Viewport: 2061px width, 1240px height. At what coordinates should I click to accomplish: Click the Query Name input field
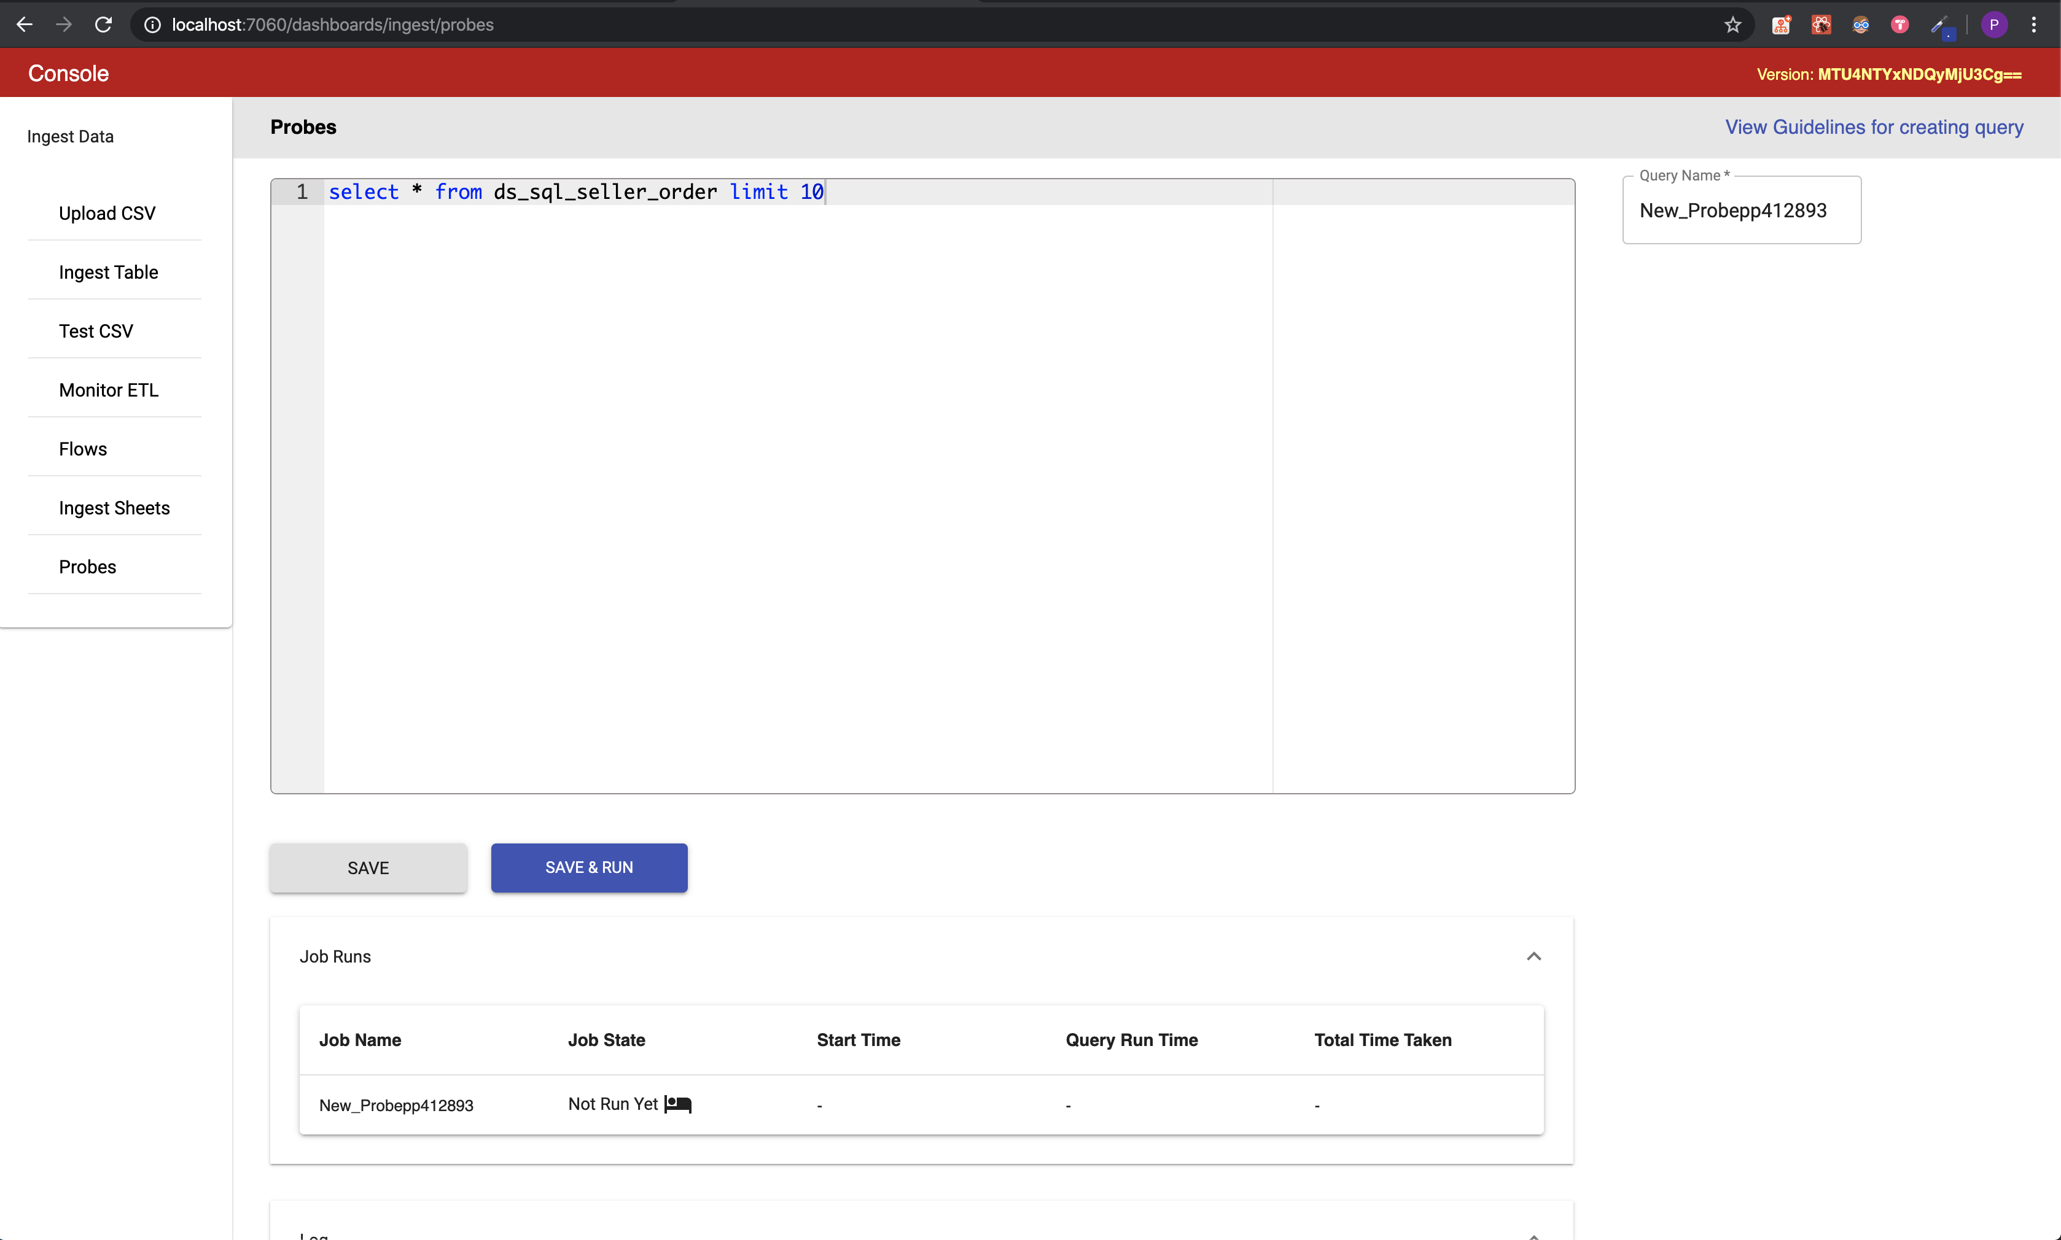pyautogui.click(x=1741, y=210)
